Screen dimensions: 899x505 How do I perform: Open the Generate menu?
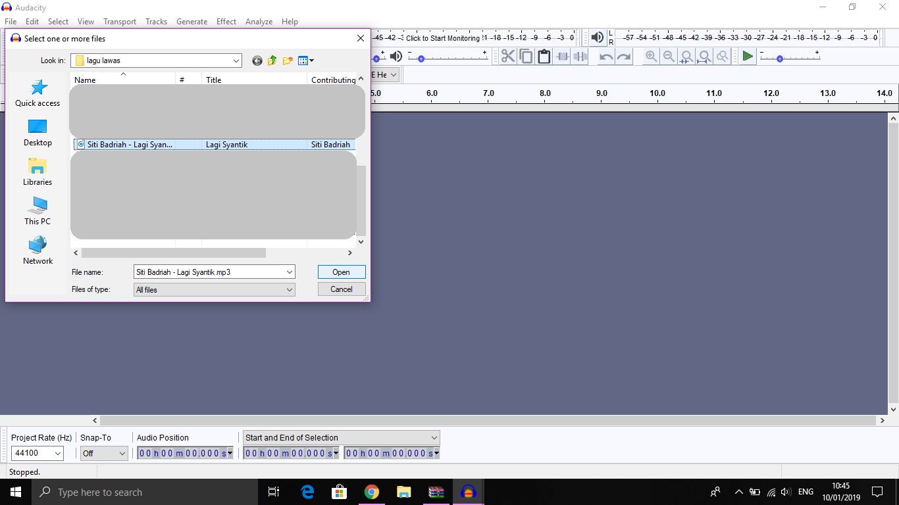click(192, 22)
